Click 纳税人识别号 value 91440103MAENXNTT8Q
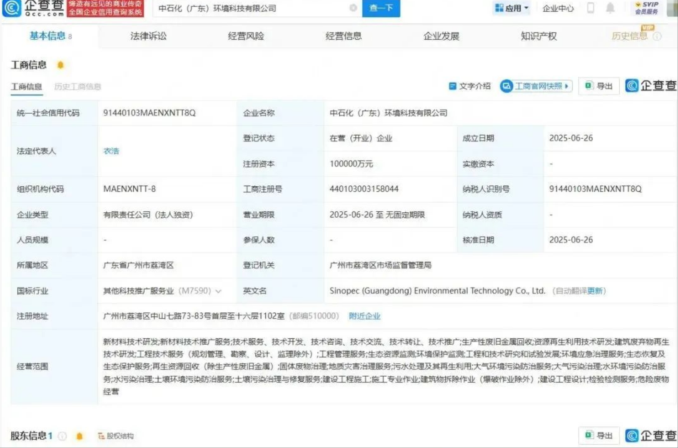The image size is (678, 448). 595,189
